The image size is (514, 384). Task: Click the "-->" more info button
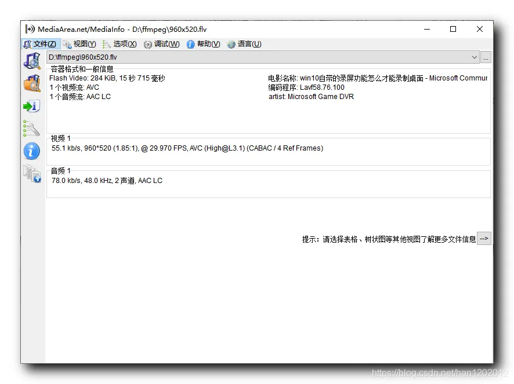(x=484, y=238)
